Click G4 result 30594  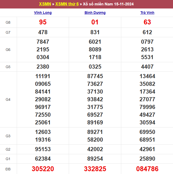coord(147,123)
